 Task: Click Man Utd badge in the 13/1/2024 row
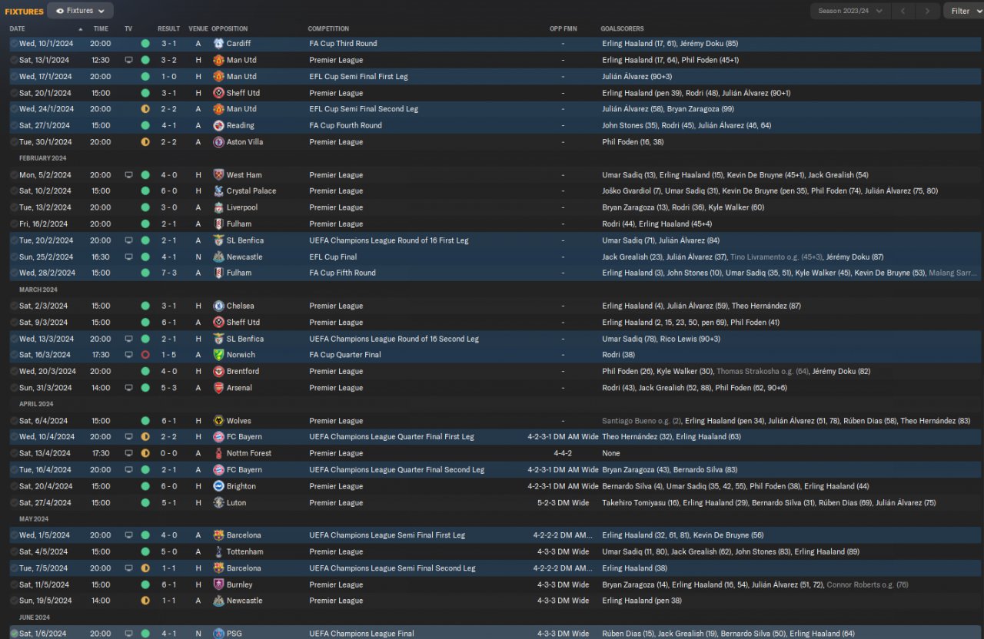pos(218,60)
